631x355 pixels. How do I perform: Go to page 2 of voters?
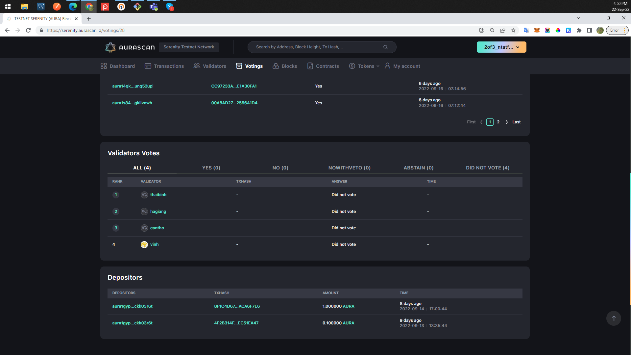coord(498,122)
